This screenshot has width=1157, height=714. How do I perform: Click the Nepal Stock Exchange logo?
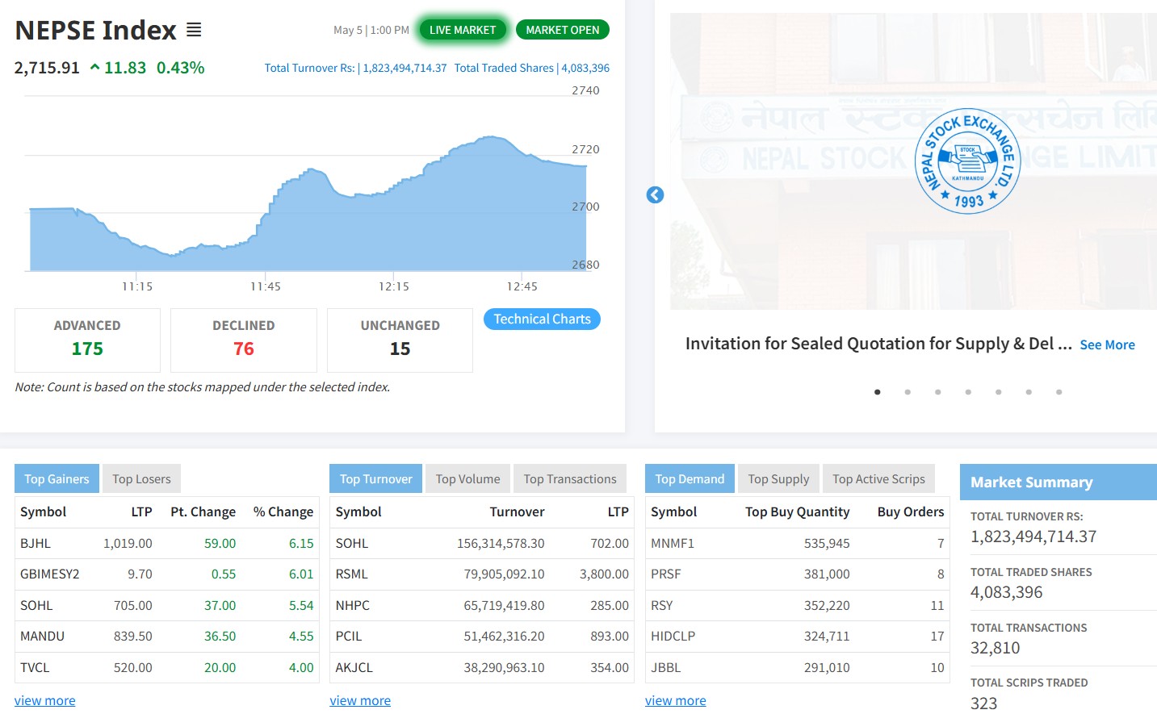point(968,161)
